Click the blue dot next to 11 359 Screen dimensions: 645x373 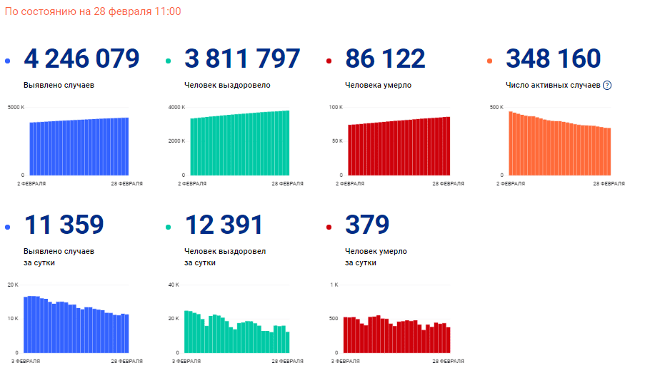[7, 228]
